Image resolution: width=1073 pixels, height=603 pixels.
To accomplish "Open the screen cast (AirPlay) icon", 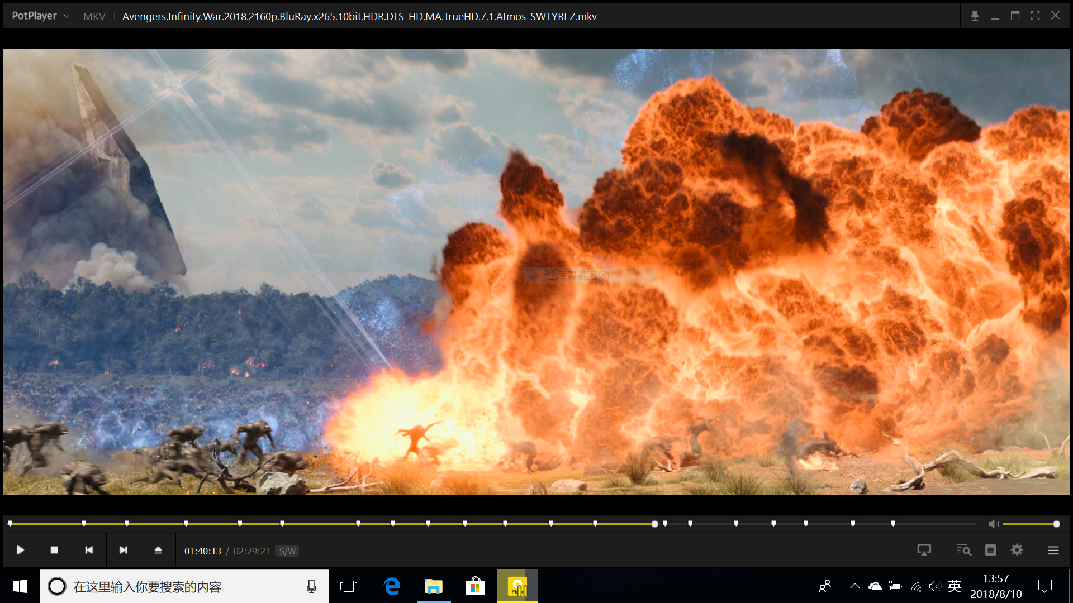I will (x=924, y=550).
